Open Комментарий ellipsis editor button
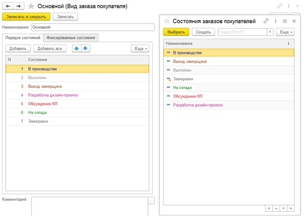The height and width of the screenshot is (216, 304). coord(151,201)
